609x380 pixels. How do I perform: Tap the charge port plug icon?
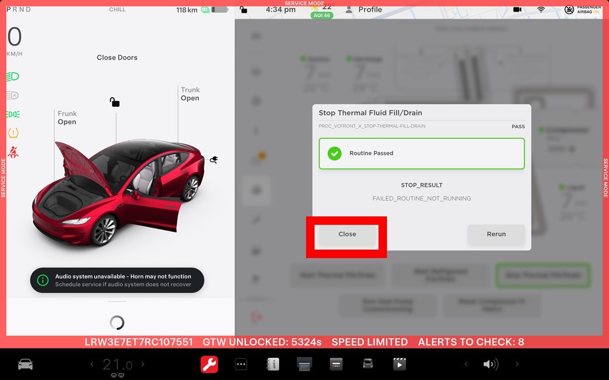pyautogui.click(x=214, y=160)
